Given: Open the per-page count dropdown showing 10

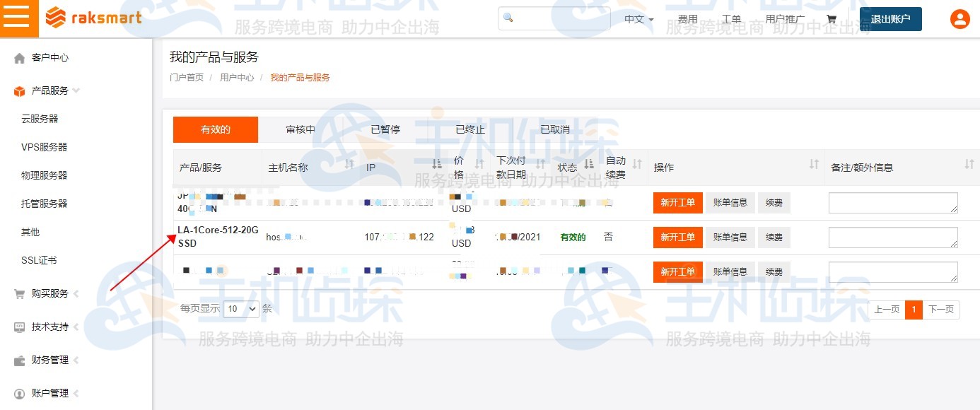Looking at the screenshot, I should (x=240, y=309).
